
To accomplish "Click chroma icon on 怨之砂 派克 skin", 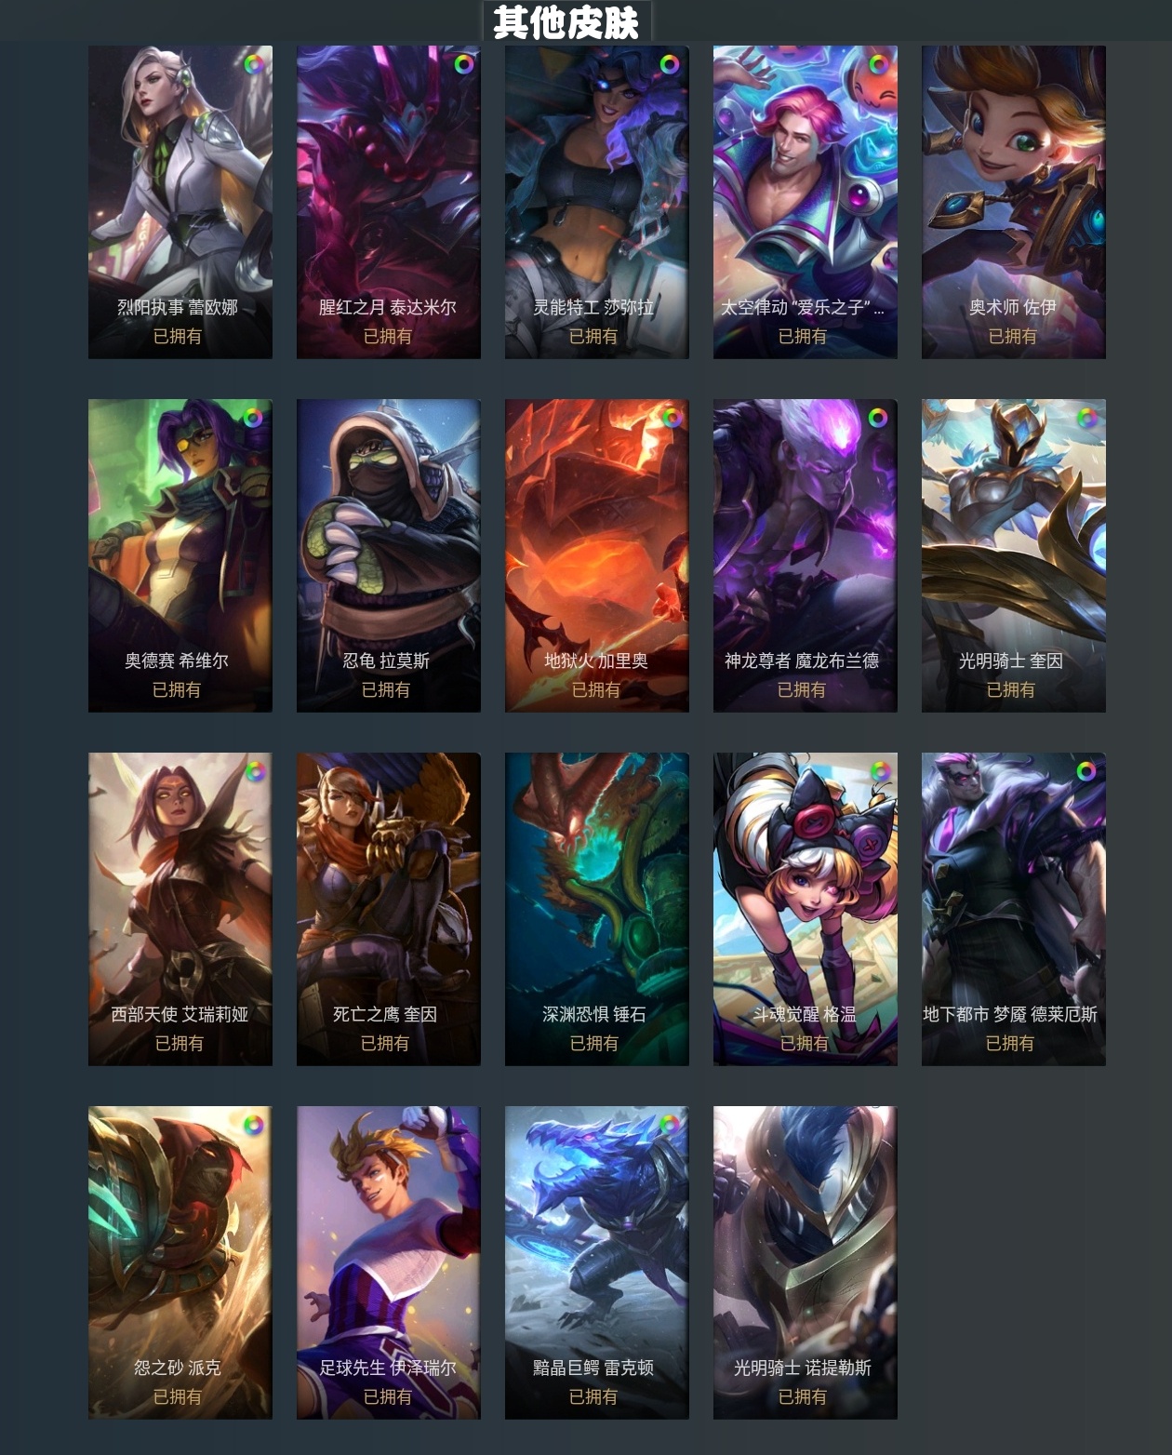I will (253, 1125).
